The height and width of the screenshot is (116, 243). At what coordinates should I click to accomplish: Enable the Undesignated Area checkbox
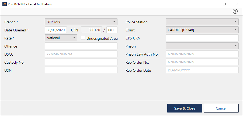point(84,38)
